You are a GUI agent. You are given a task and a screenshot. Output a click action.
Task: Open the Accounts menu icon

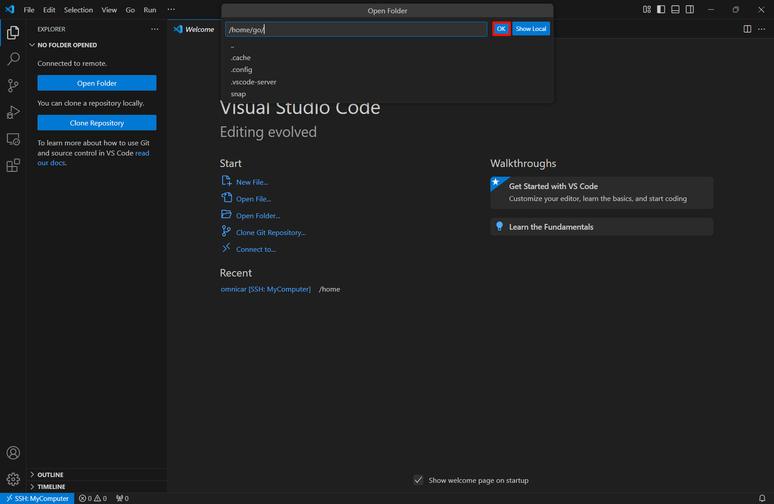coord(13,453)
